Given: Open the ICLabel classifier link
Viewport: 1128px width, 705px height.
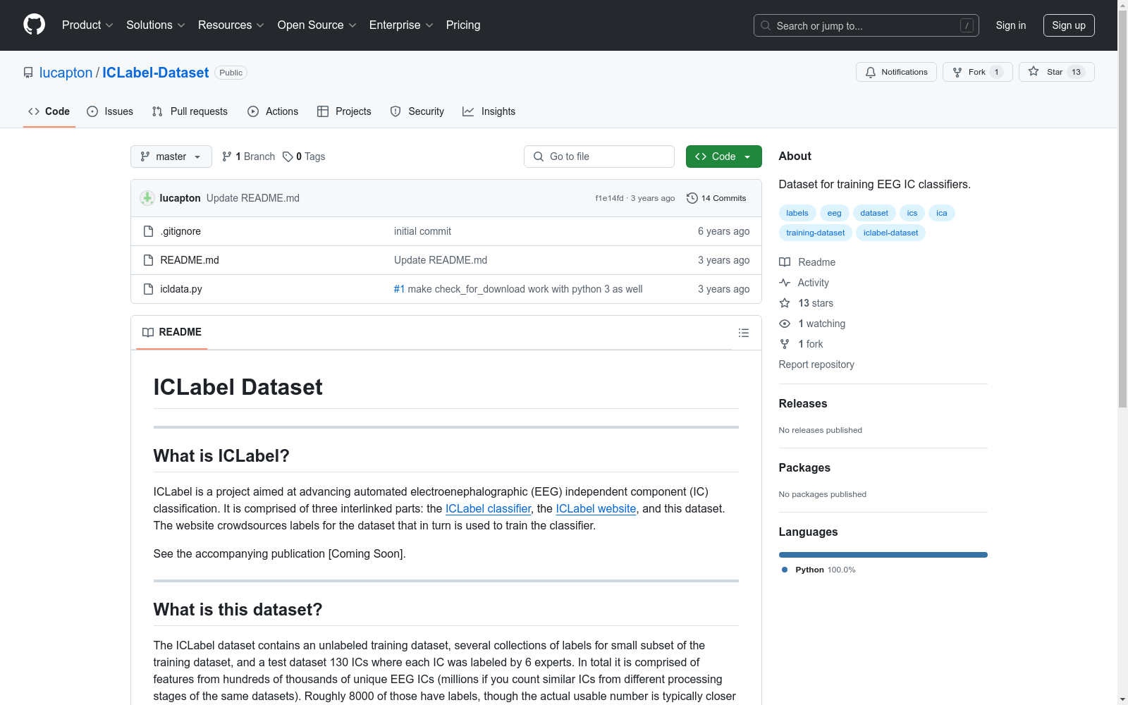Looking at the screenshot, I should click(x=488, y=508).
